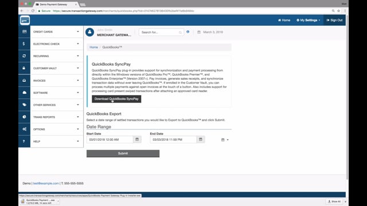Click the Trans Reports chart icon

(24, 117)
